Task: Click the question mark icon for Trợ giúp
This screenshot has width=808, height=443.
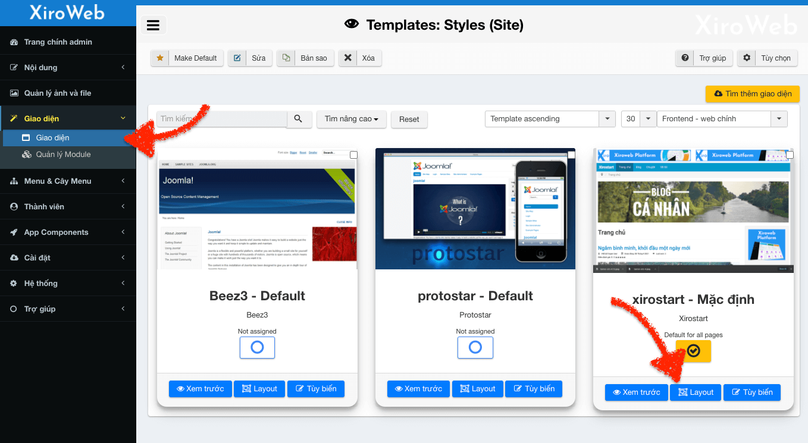Action: [x=685, y=58]
